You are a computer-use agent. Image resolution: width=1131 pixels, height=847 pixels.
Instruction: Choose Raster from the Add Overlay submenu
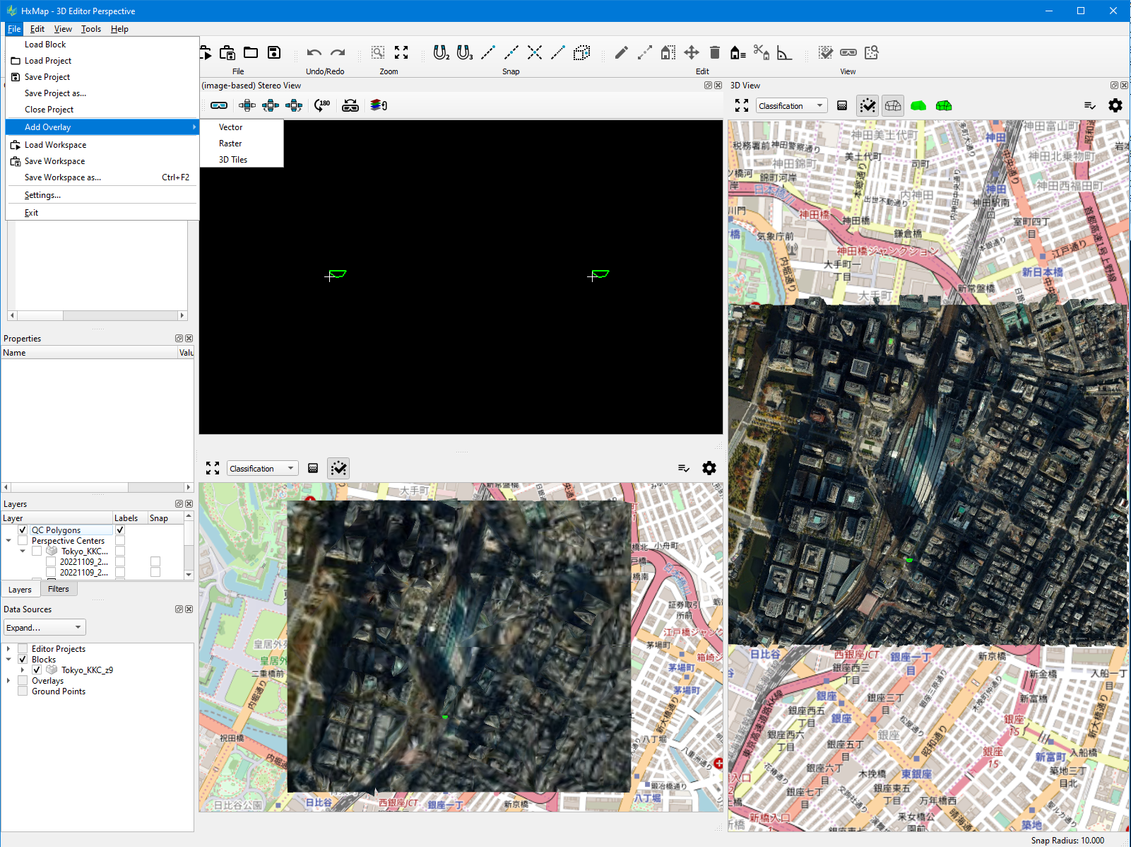coord(230,144)
